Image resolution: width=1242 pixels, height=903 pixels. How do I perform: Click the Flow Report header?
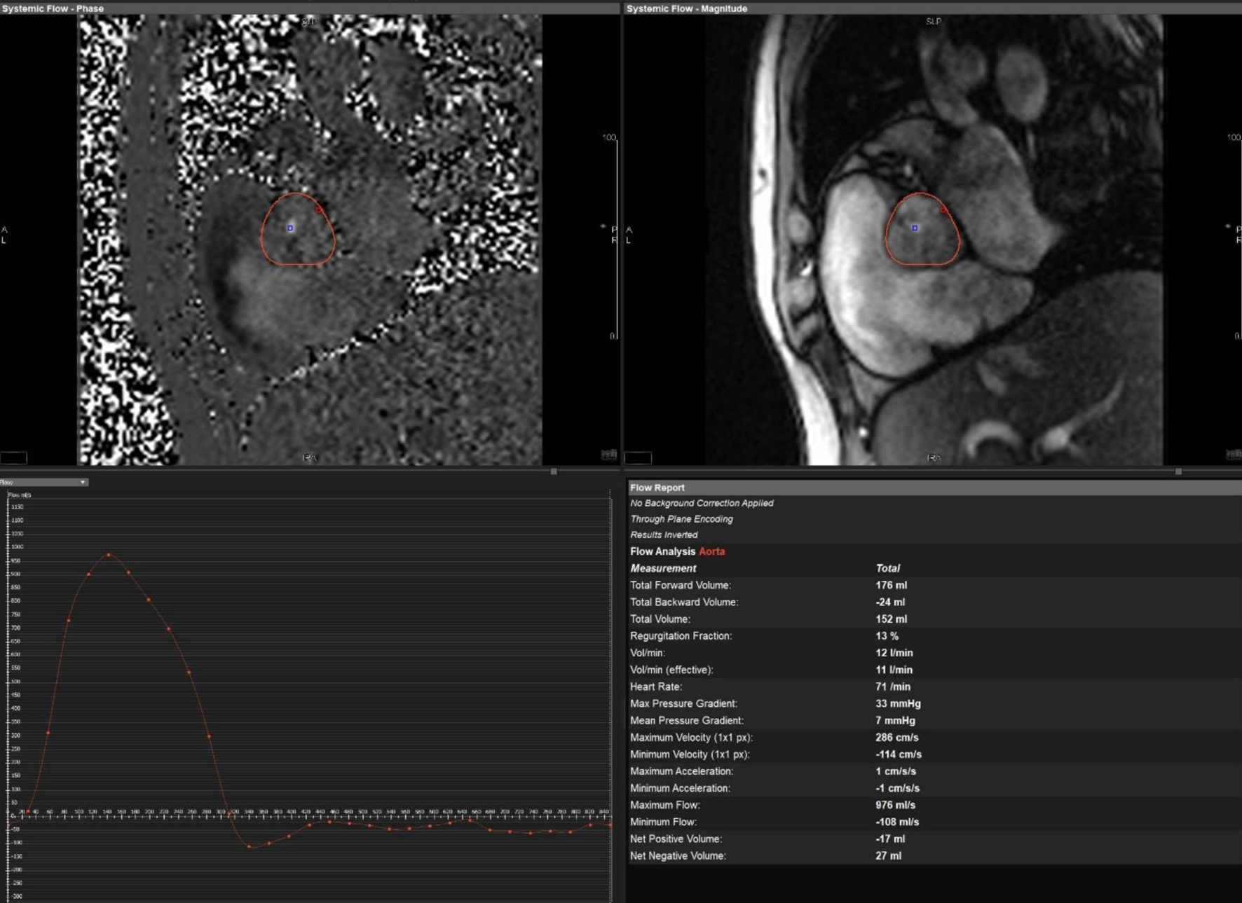point(657,488)
